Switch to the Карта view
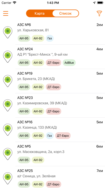105x188 pixels. coord(39,14)
